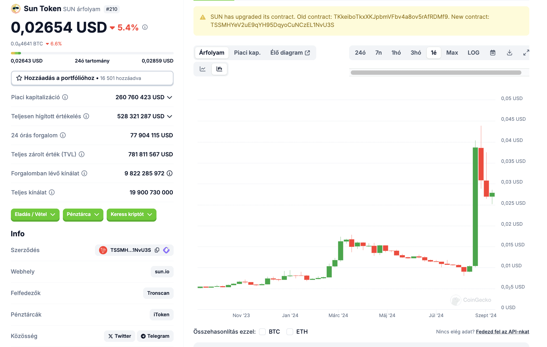Click the Tron network logo in contract chip
The width and height of the screenshot is (547, 347).
pyautogui.click(x=103, y=250)
